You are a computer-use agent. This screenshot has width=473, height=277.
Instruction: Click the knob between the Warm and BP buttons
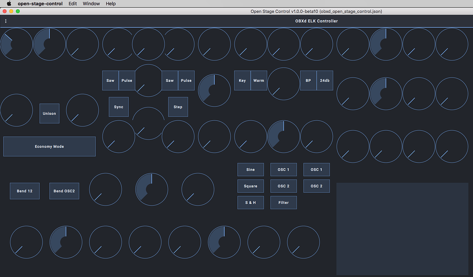point(283,84)
